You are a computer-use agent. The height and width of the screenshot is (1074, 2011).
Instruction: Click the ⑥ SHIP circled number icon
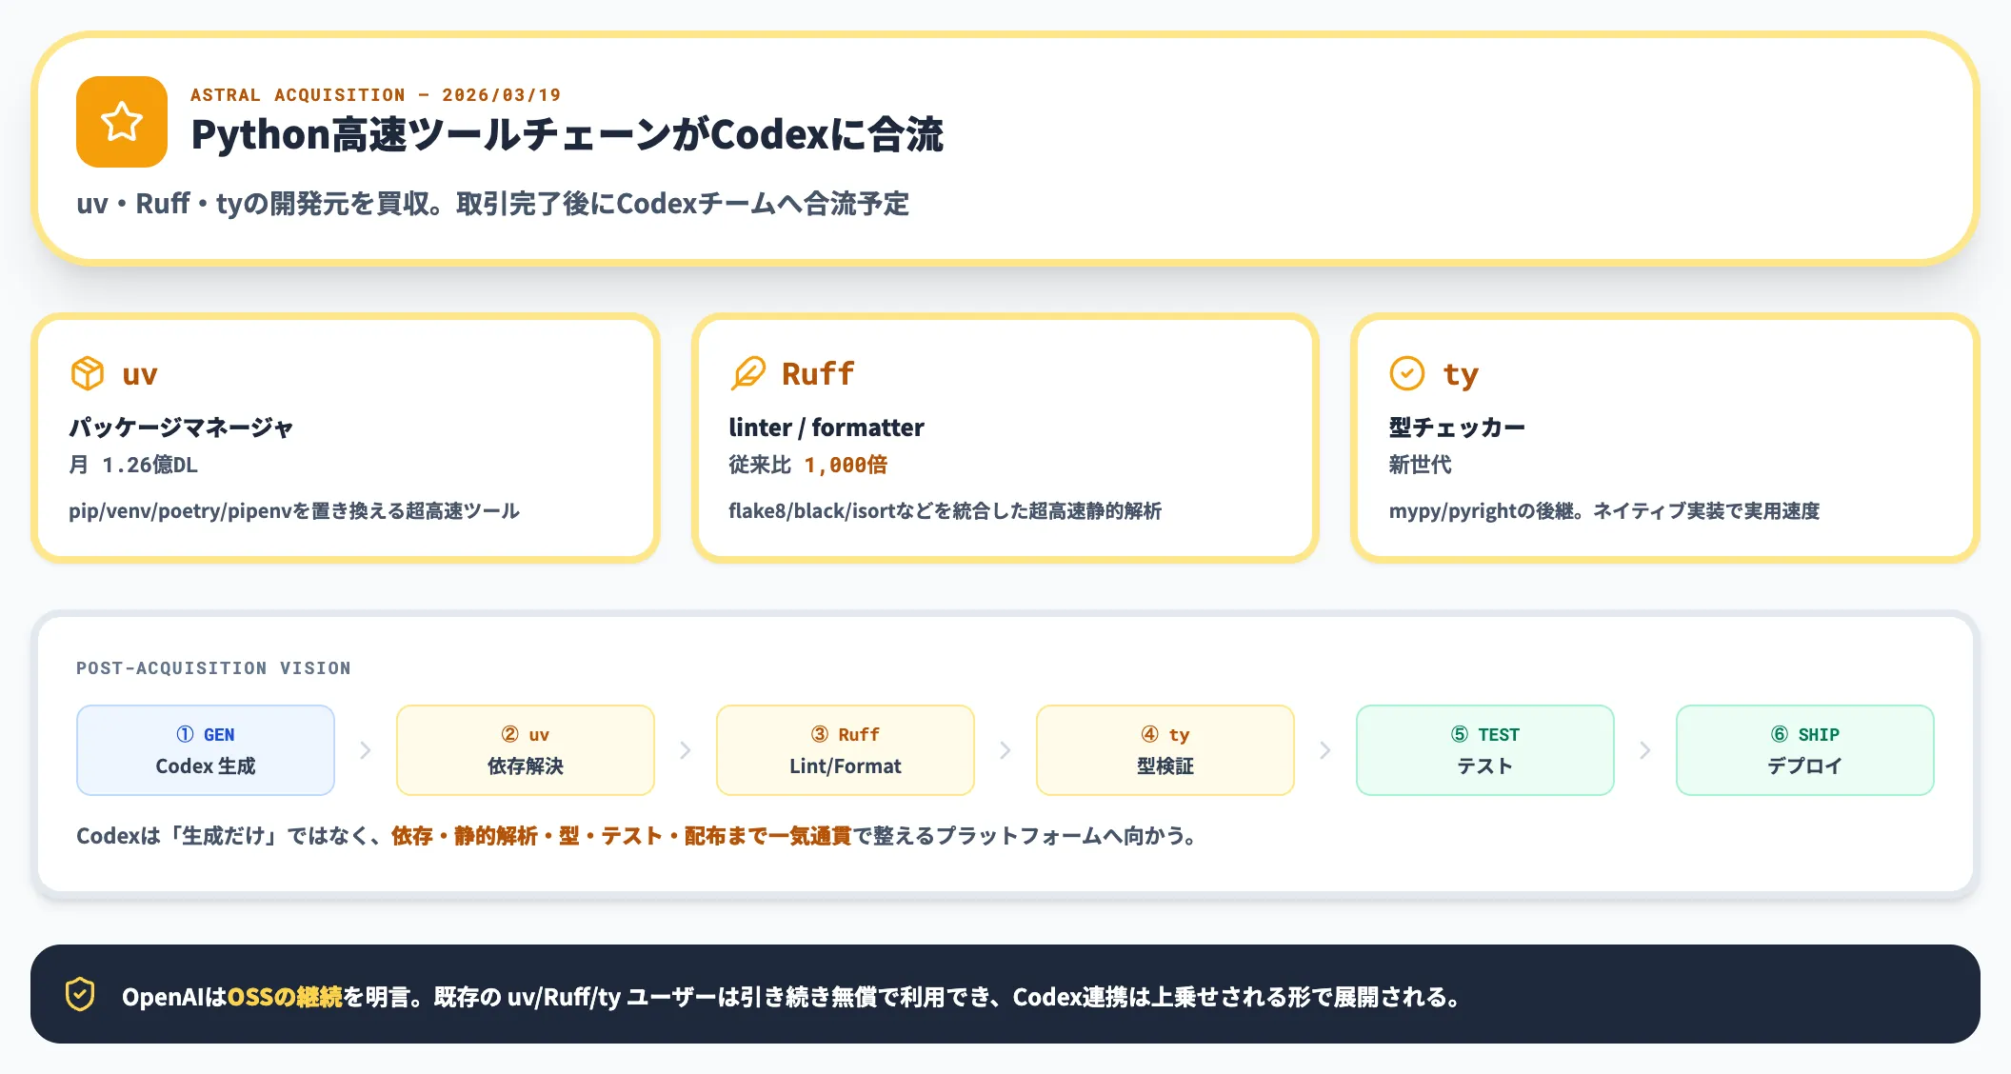(x=1781, y=734)
